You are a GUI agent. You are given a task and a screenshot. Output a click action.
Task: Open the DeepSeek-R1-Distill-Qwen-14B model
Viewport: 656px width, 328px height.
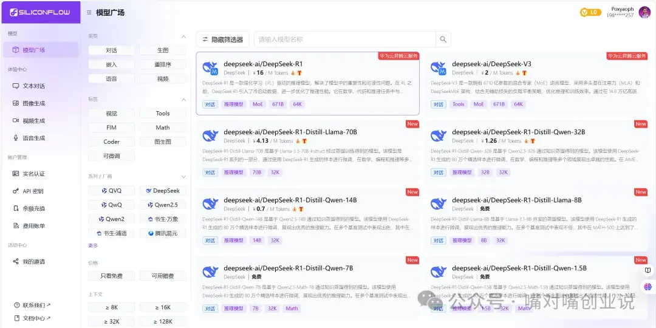coord(307,220)
